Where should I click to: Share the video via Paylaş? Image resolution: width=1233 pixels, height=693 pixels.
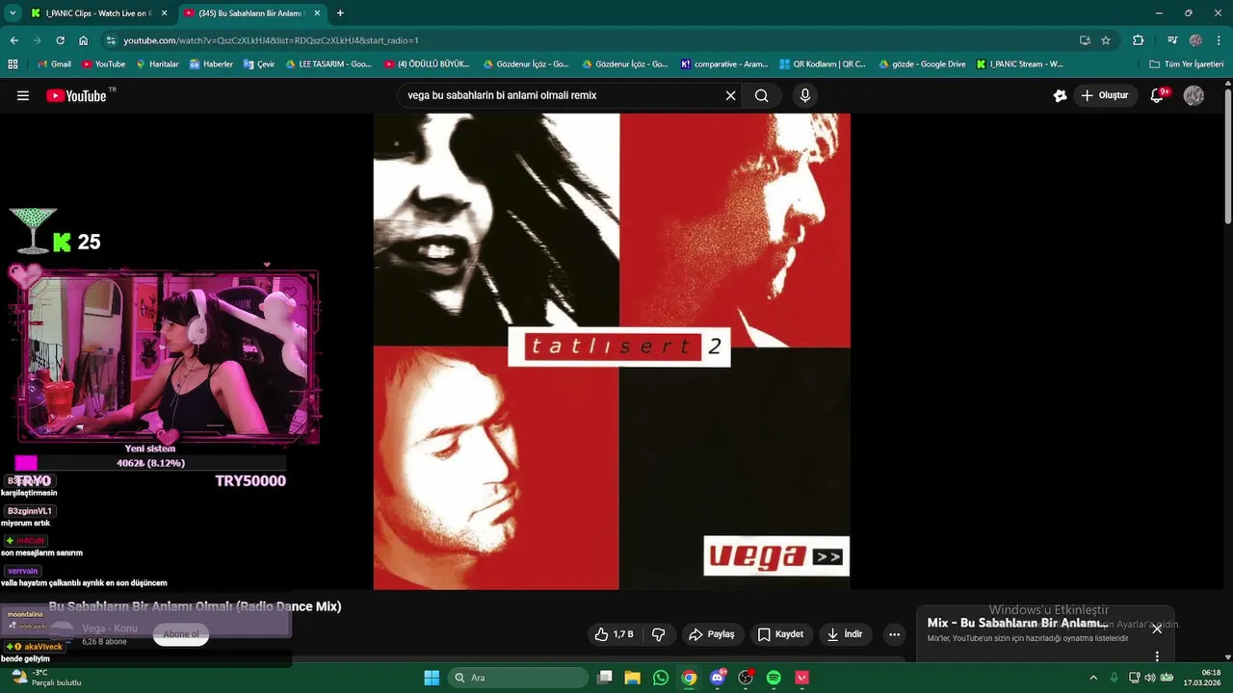coord(712,634)
